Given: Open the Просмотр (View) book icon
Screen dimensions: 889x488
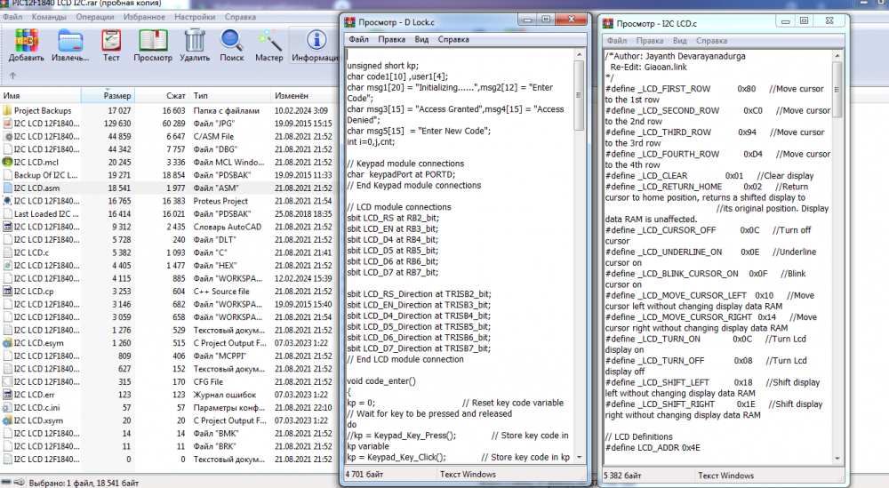Looking at the screenshot, I should tap(153, 44).
